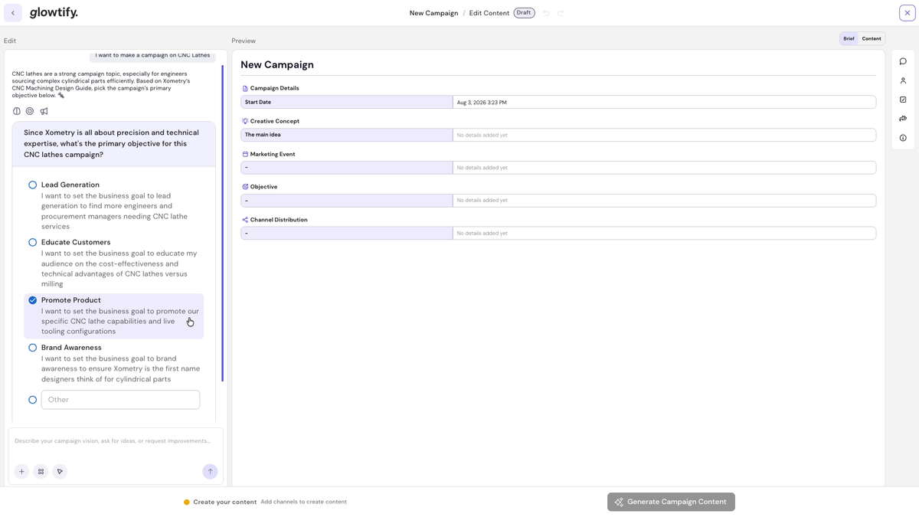Open the user profile sidebar icon
Image resolution: width=919 pixels, height=517 pixels.
[x=903, y=80]
